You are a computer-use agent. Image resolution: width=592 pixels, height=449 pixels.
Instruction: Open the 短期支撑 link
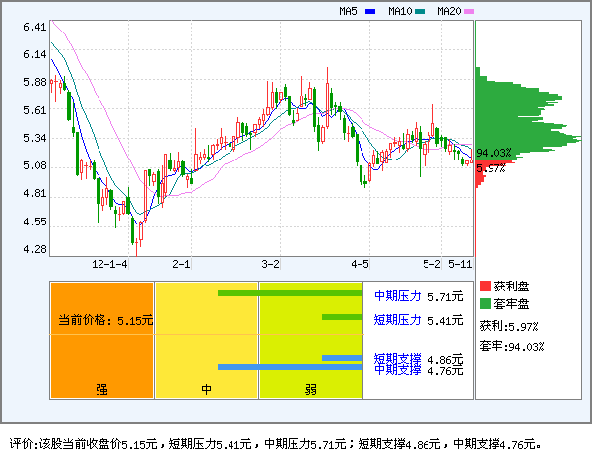coord(398,358)
